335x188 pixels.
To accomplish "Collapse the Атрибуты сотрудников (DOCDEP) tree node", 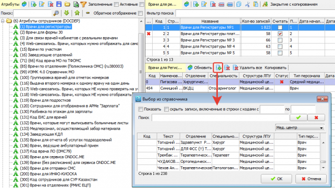I will click(x=3, y=21).
